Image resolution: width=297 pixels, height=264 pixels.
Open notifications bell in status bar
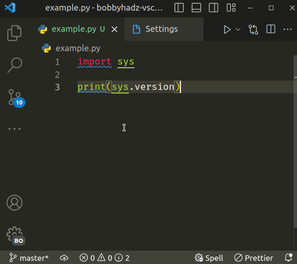[289, 258]
